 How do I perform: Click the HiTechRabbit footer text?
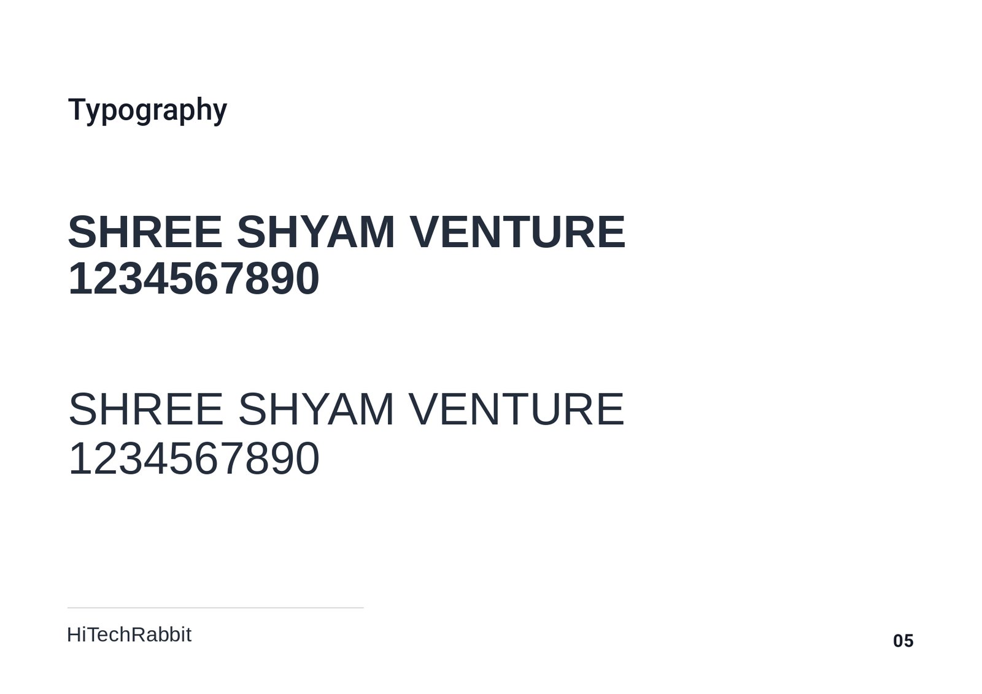[x=129, y=635]
